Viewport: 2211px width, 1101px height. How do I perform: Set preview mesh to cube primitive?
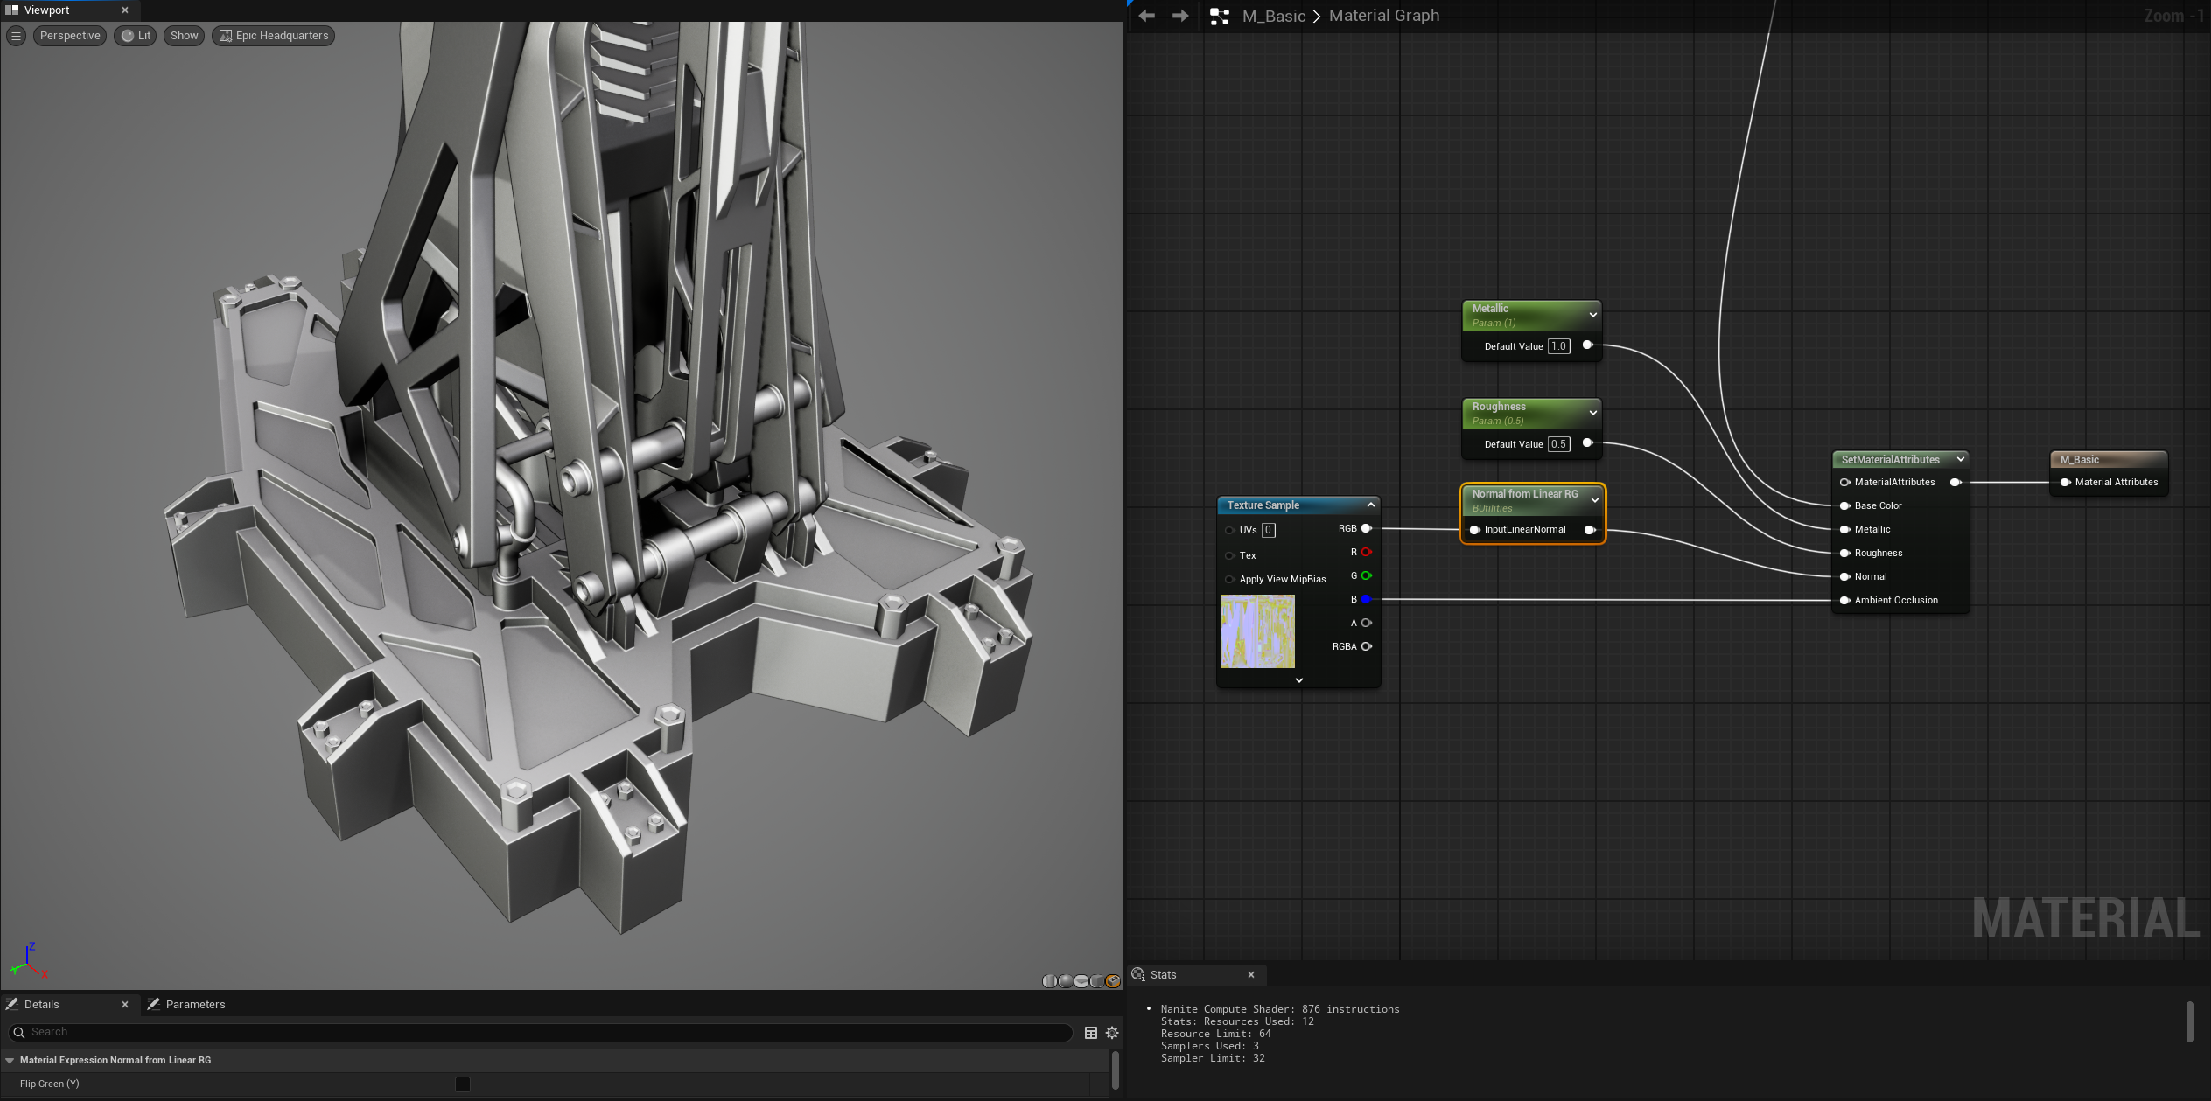(1097, 981)
